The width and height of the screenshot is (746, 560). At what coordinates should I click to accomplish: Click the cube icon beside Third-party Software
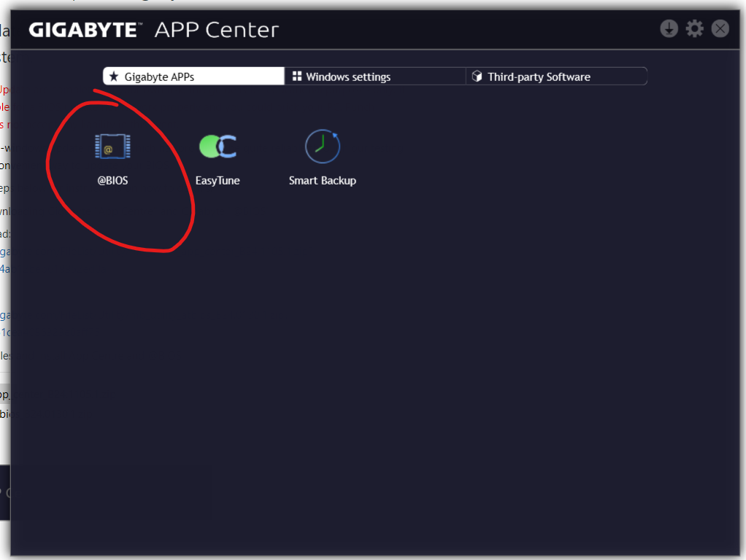coord(477,77)
